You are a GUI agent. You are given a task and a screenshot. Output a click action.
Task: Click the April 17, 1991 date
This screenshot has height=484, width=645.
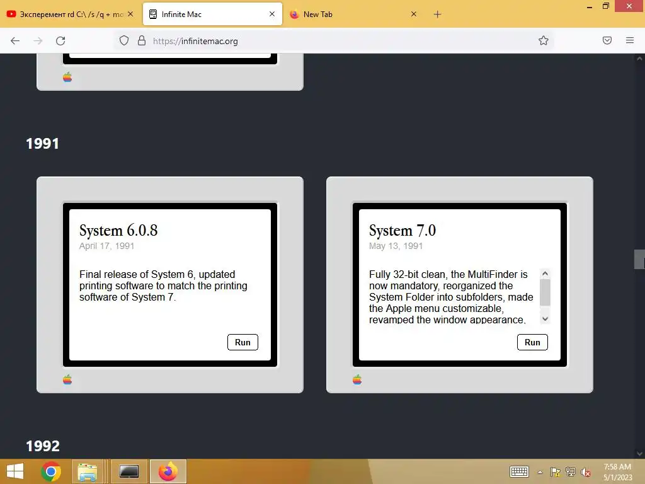click(x=106, y=246)
